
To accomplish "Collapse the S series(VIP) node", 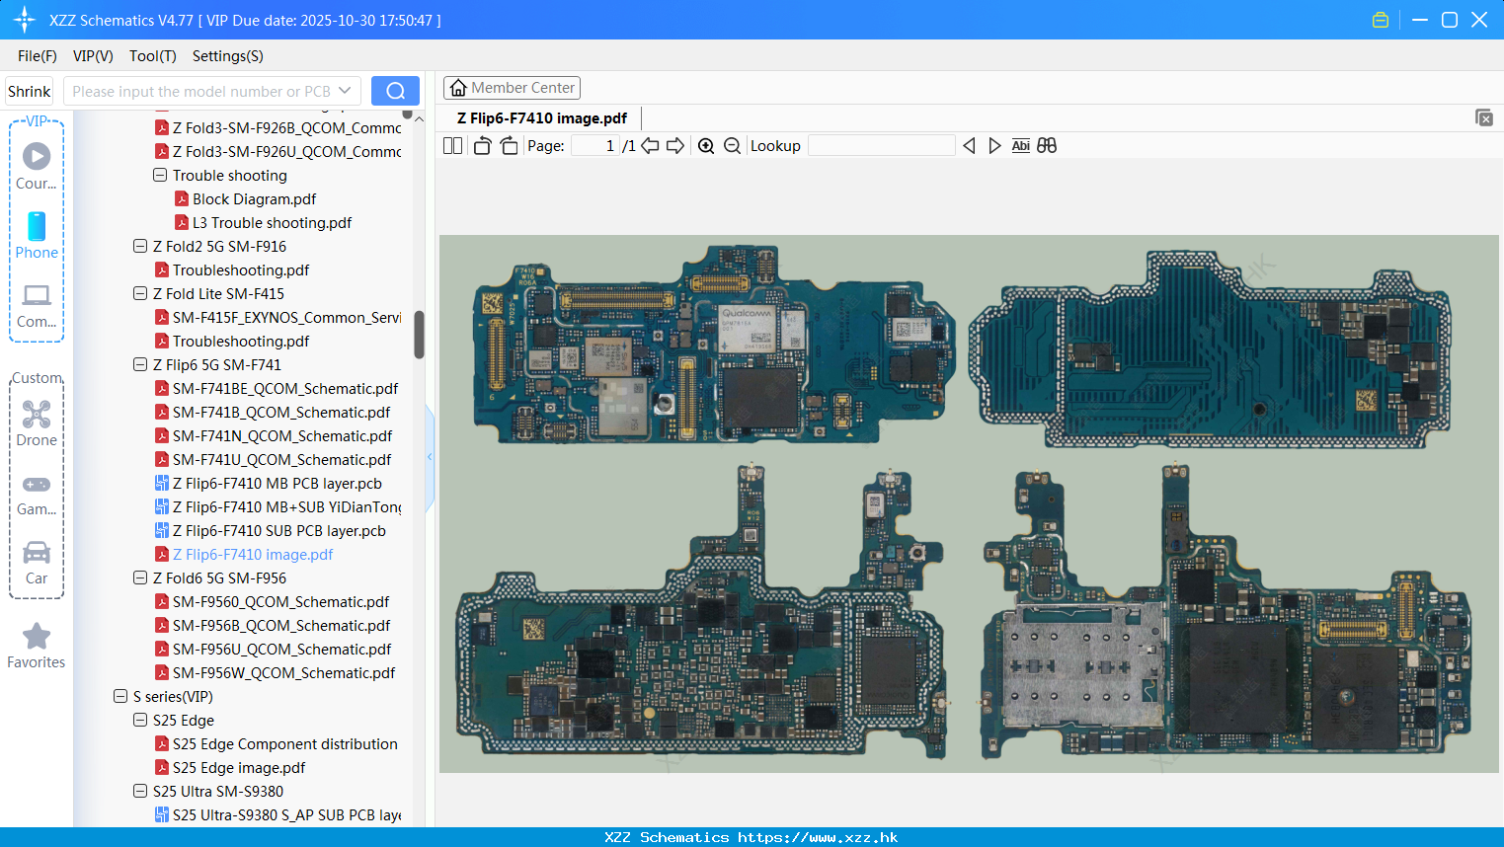I will pos(120,696).
